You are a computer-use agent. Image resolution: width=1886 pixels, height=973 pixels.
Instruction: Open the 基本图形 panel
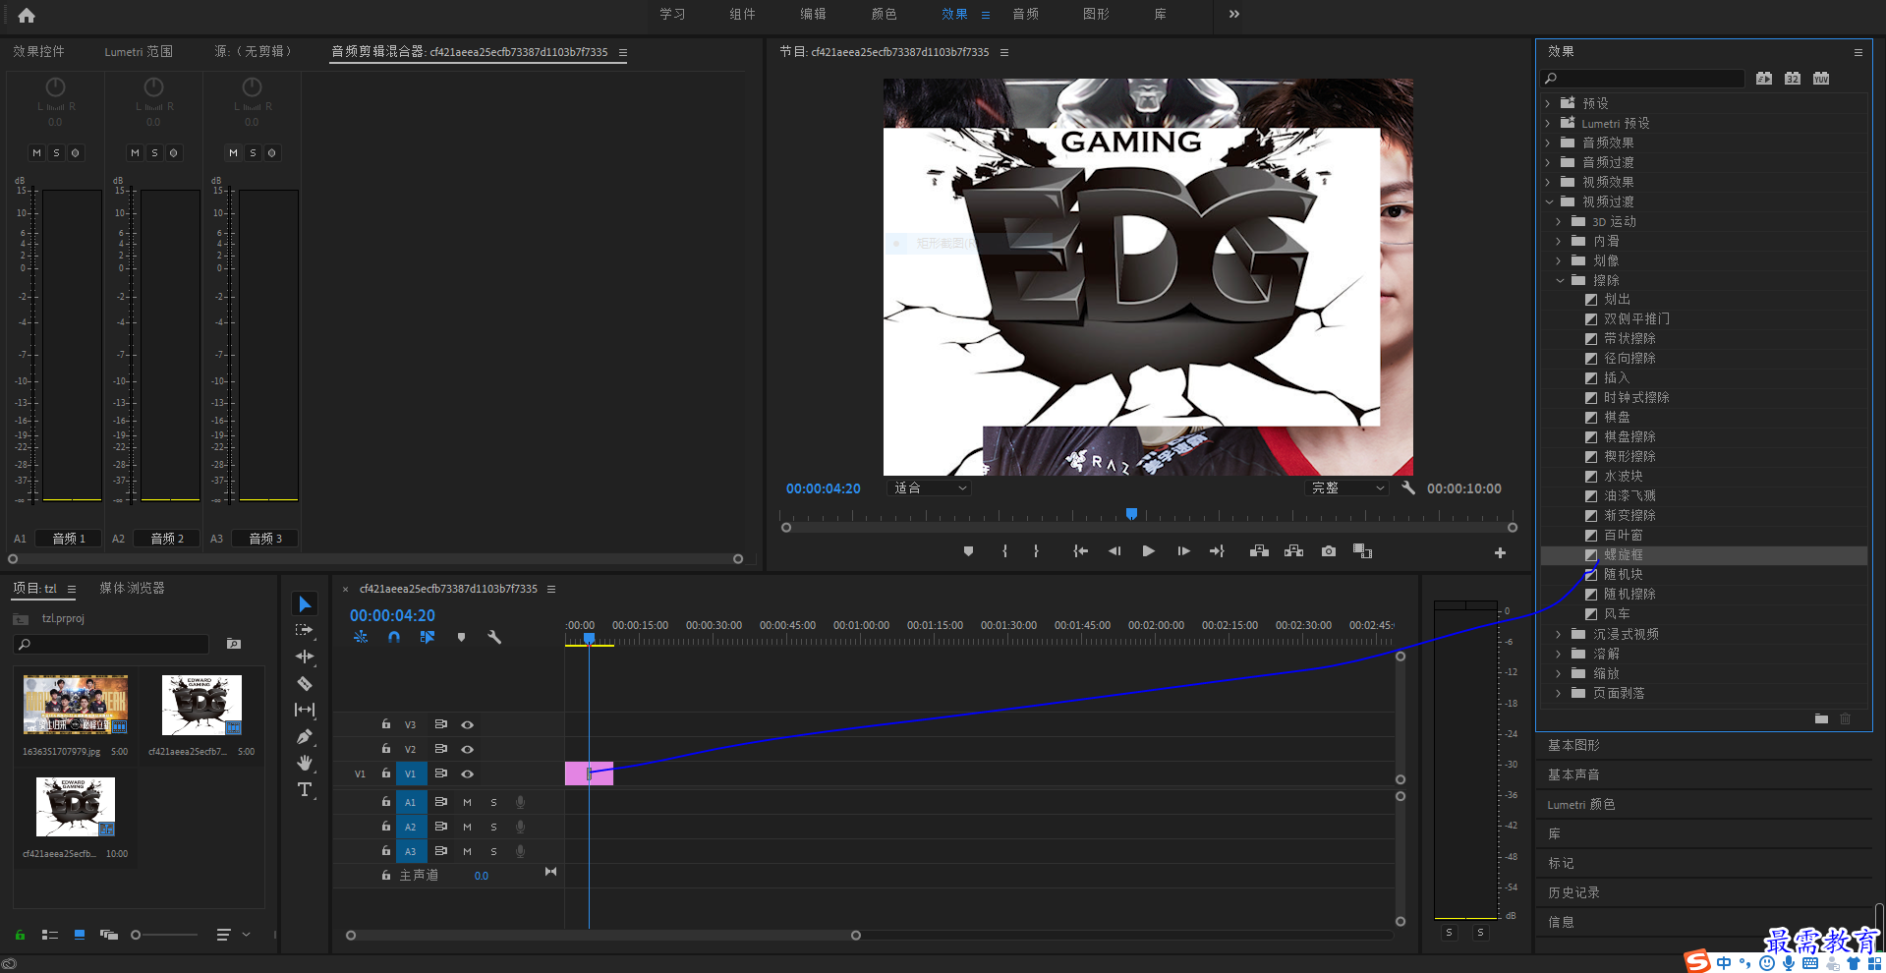[1573, 745]
